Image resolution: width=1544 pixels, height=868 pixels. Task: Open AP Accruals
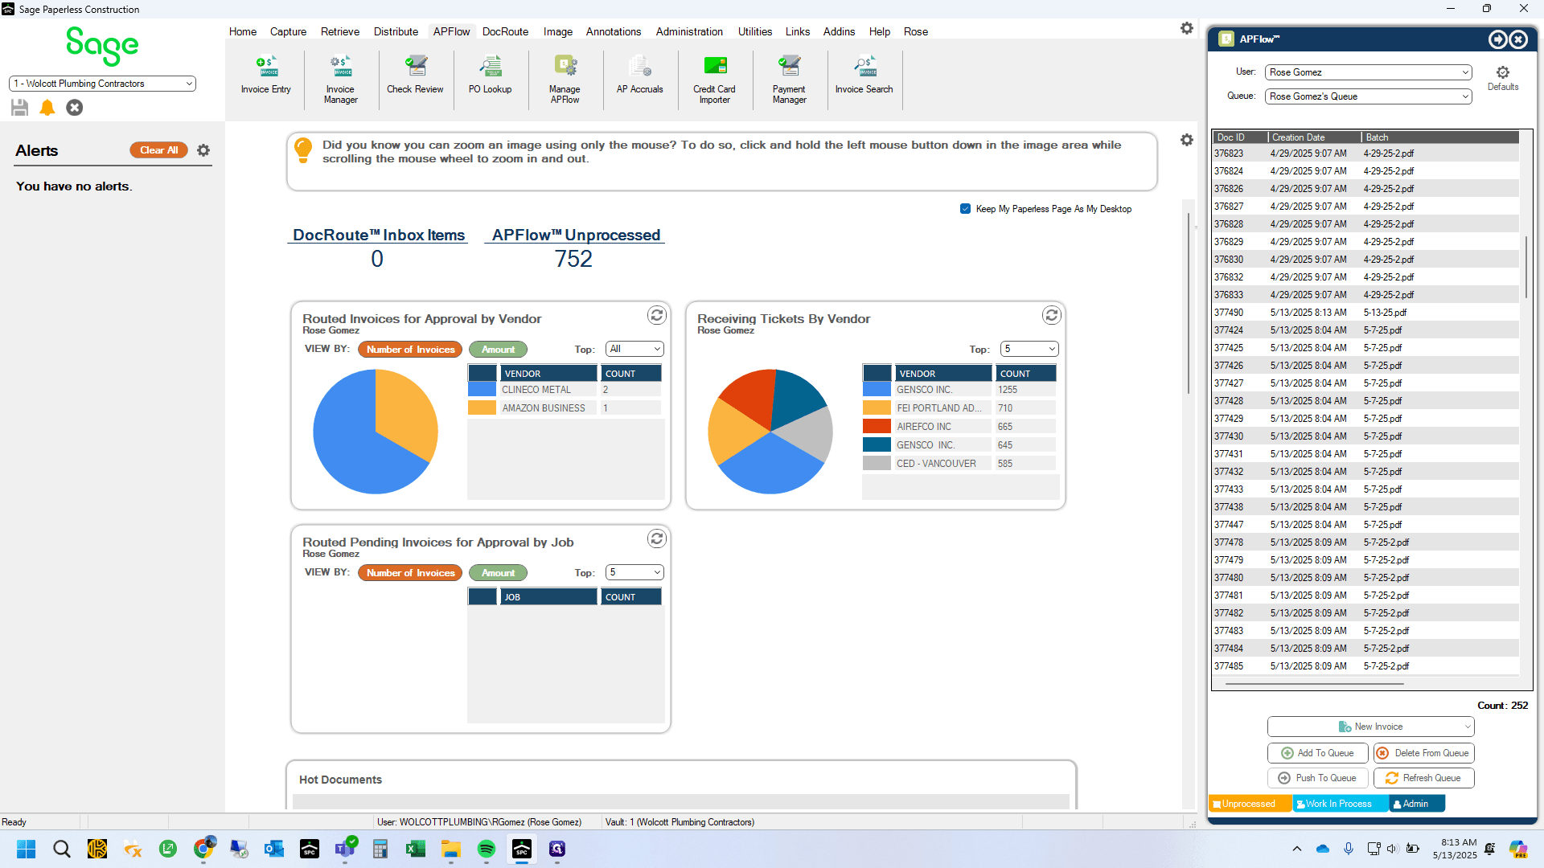[640, 75]
